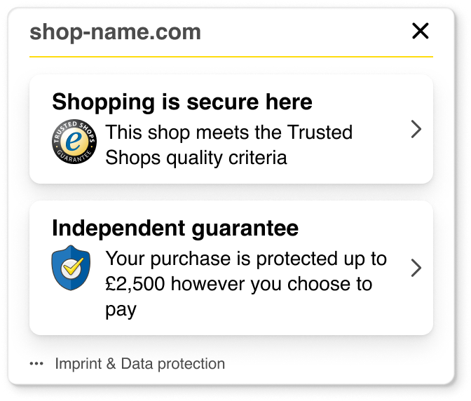Viewport: 471px width, 401px height.
Task: Click the word 'pay' in the guarantee card
Action: pos(121,309)
